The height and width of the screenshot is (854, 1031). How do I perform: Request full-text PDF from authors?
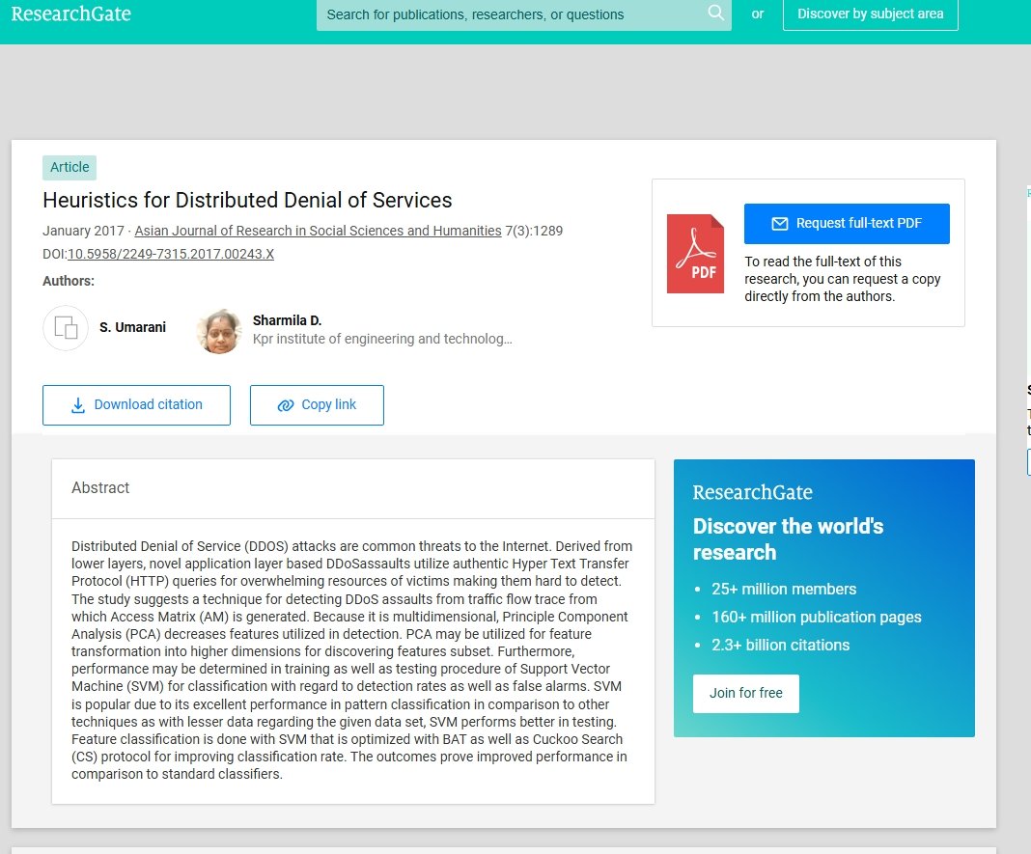(x=847, y=224)
